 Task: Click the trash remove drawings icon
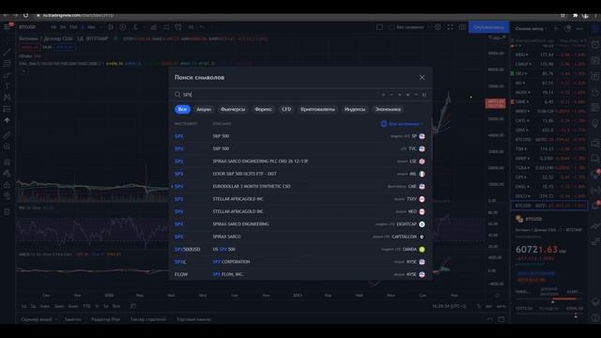pyautogui.click(x=7, y=212)
